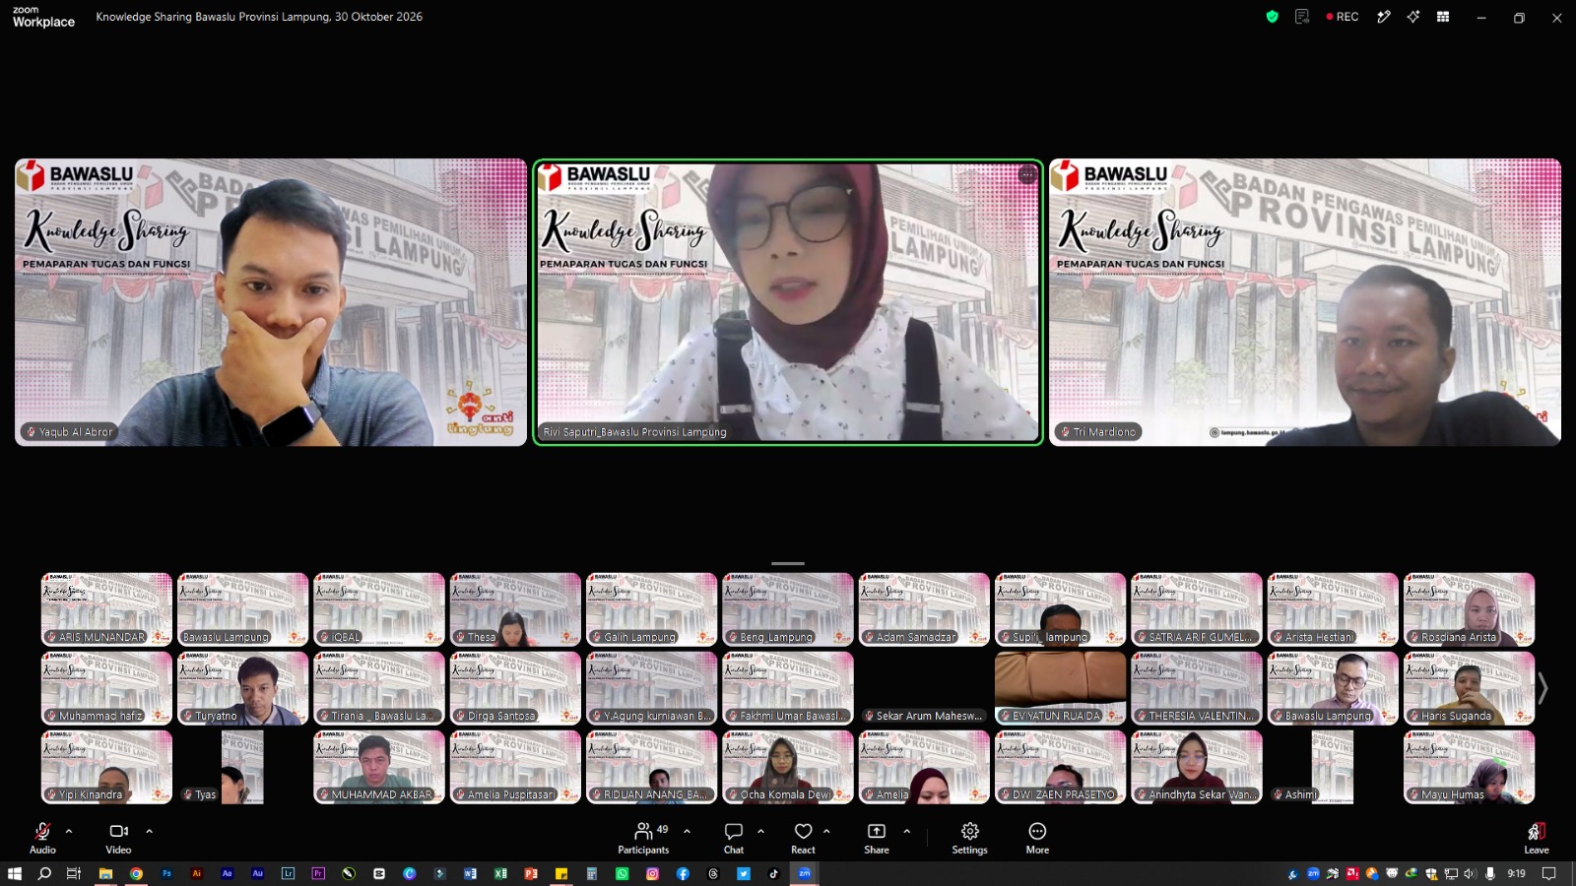Viewport: 1576px width, 886px height.
Task: Open Windows notification center icon
Action: [1548, 873]
